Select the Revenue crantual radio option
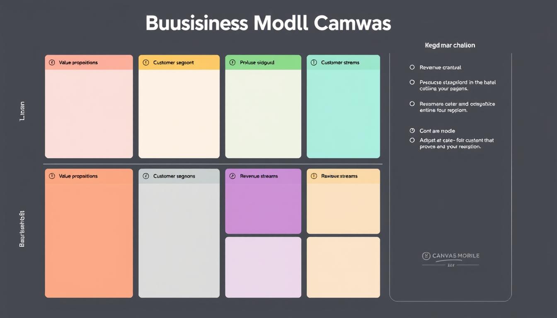This screenshot has height=318, width=557. 412,67
